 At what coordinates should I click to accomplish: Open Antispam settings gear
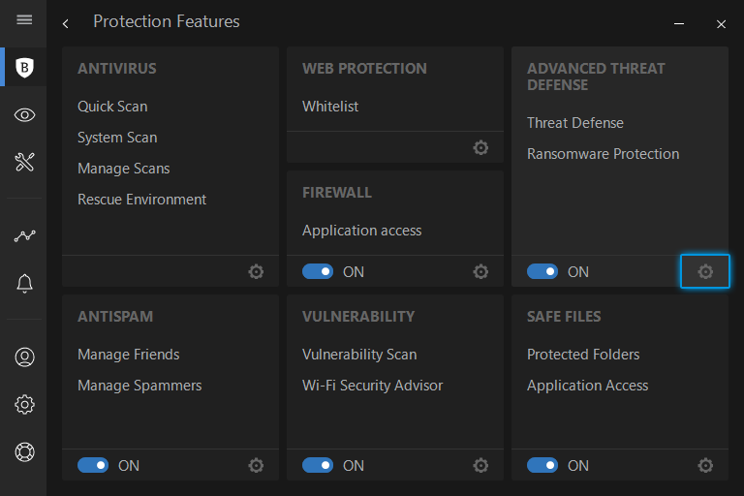[x=256, y=466]
